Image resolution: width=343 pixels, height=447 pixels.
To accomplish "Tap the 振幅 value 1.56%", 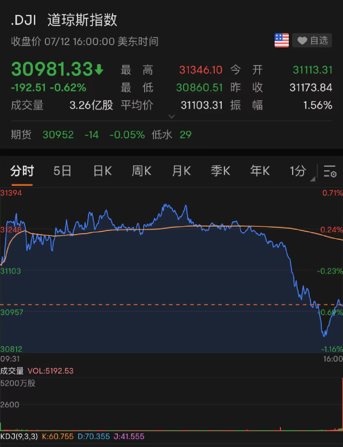I will tap(318, 105).
